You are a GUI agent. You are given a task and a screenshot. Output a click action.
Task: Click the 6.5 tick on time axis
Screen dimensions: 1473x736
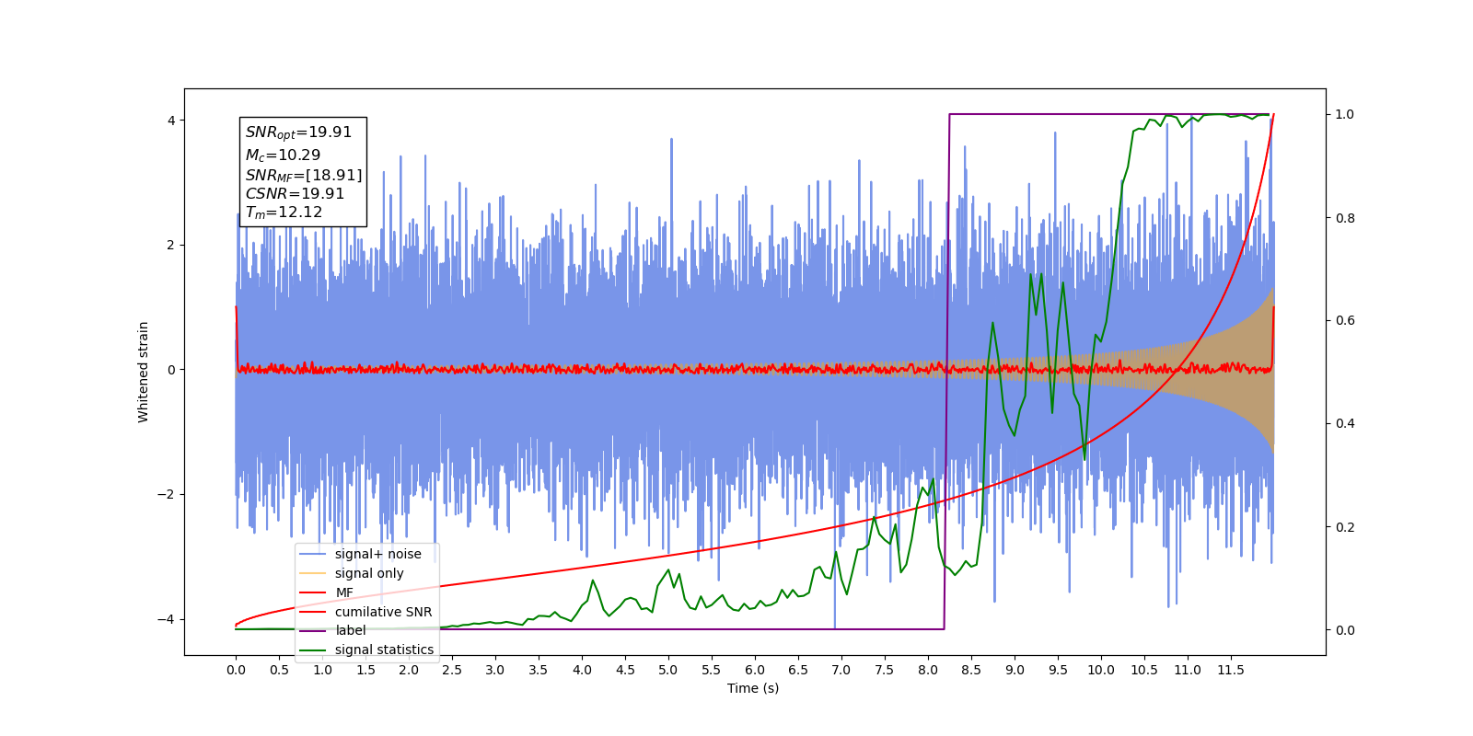798,670
